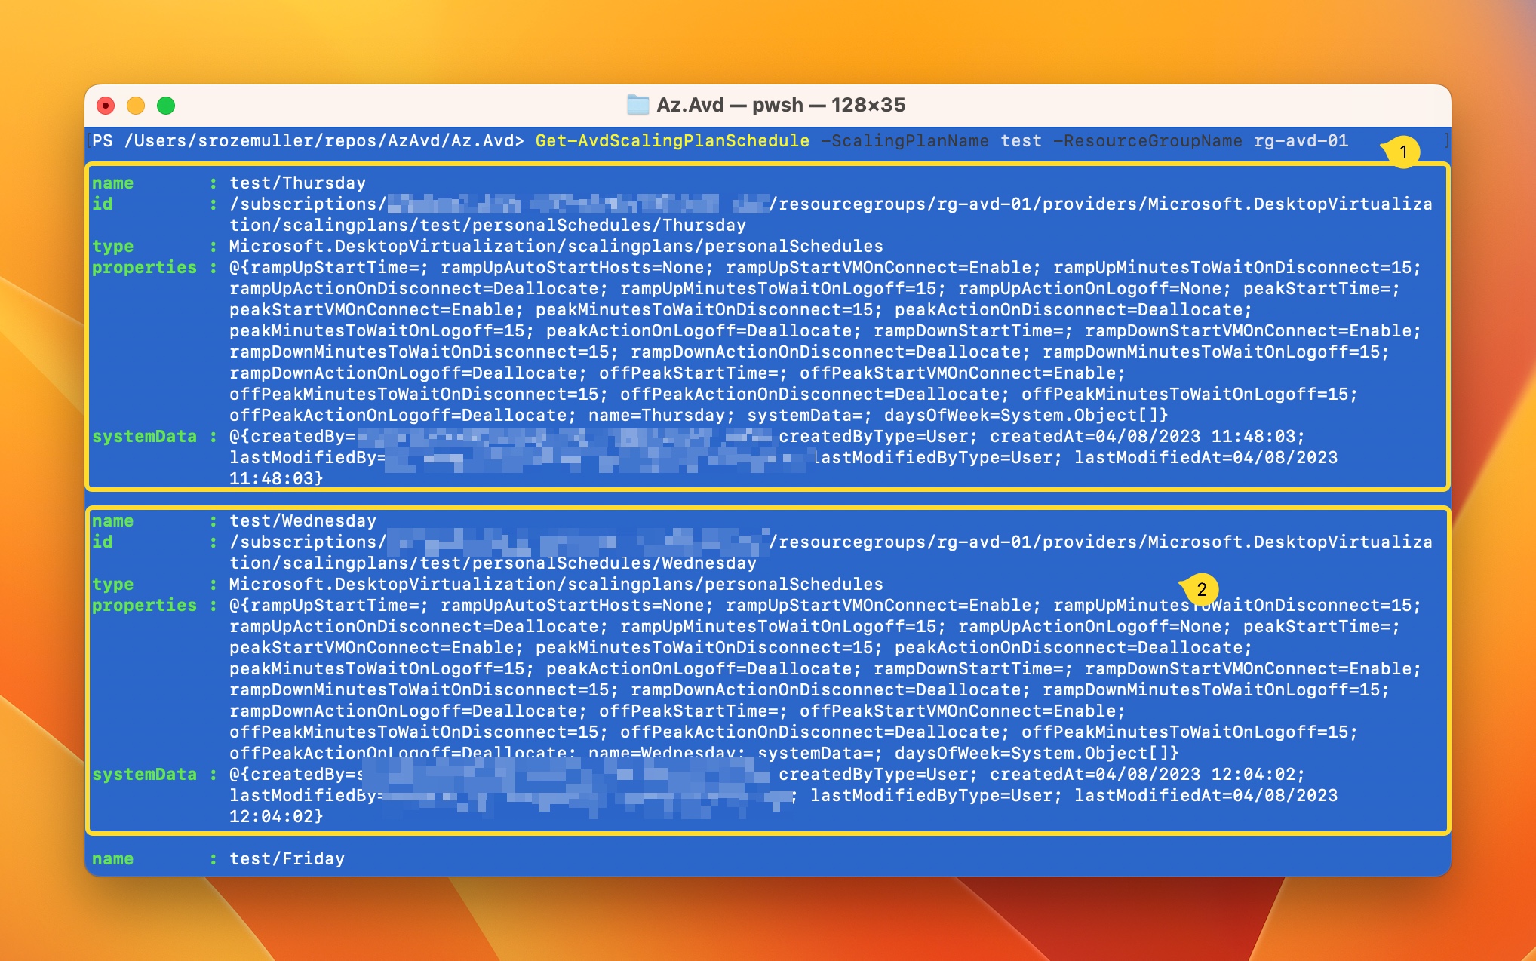Click yellow annotation marker number 1
Viewport: 1536px width, 961px height.
tap(1402, 152)
